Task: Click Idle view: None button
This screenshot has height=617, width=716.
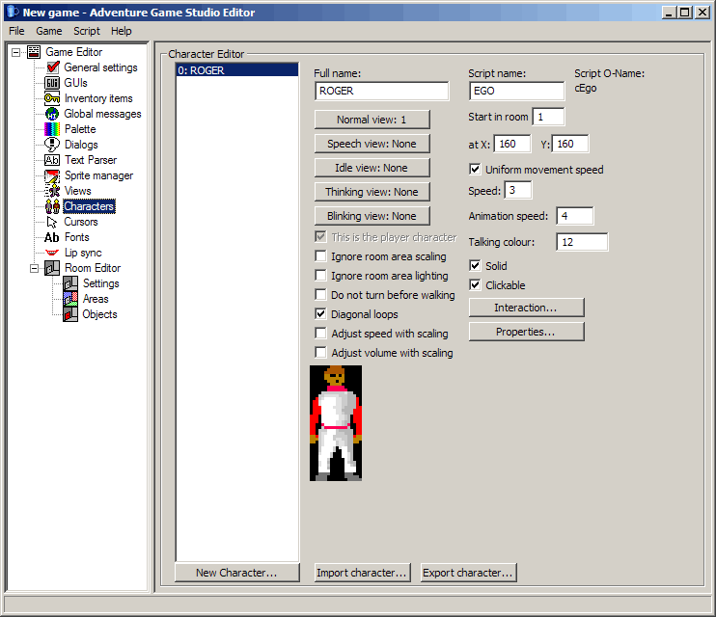Action: tap(372, 168)
